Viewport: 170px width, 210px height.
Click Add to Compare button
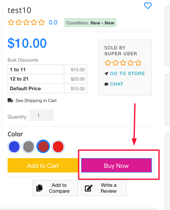click(55, 188)
